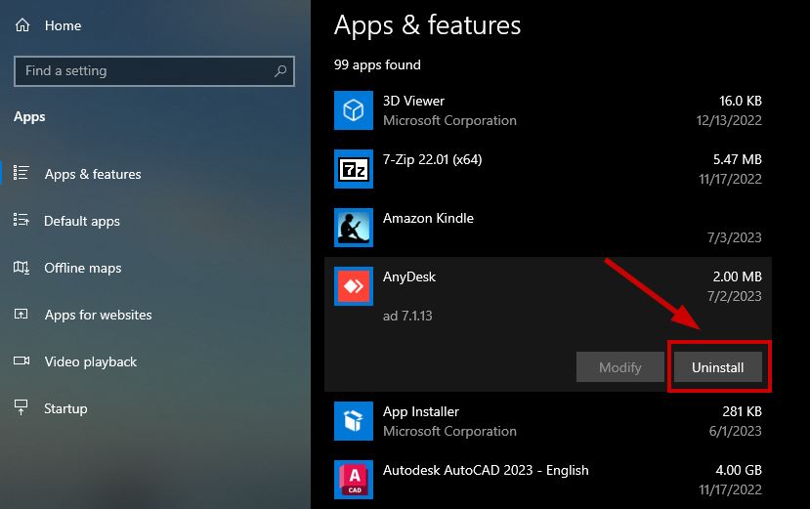810x509 pixels.
Task: Click Amazon Kindle date 7/3/2023
Action: click(734, 237)
